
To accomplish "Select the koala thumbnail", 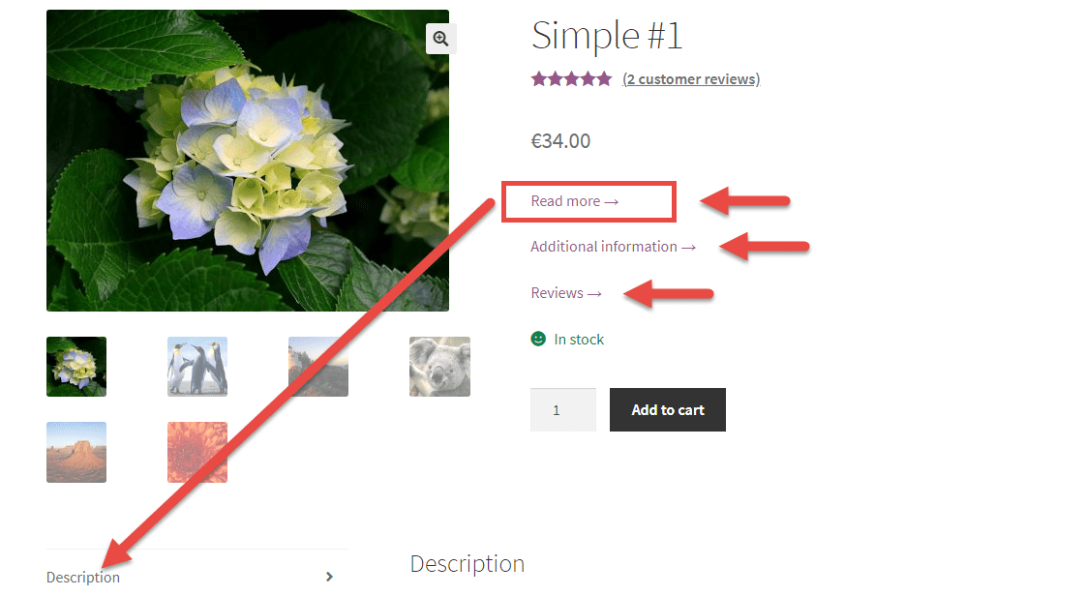I will 439,367.
